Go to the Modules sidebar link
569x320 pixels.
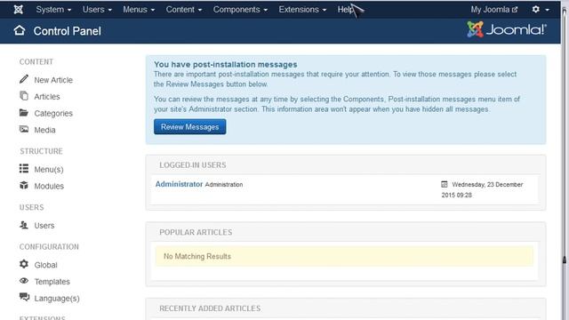(49, 186)
